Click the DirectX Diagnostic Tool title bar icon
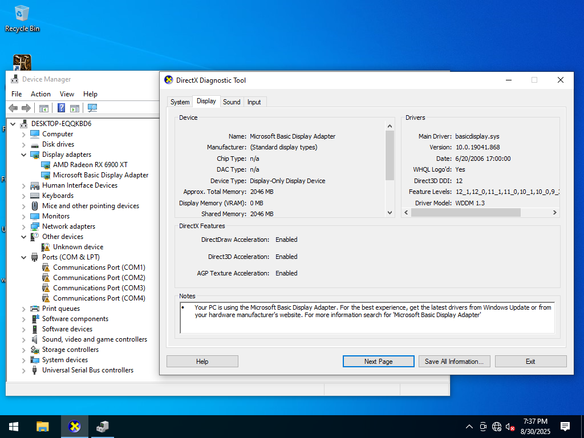Screen dimensions: 584x438 [x=169, y=80]
